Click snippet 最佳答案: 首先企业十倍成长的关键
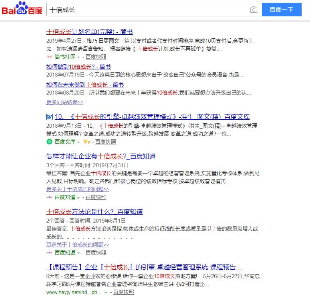 tap(153, 177)
